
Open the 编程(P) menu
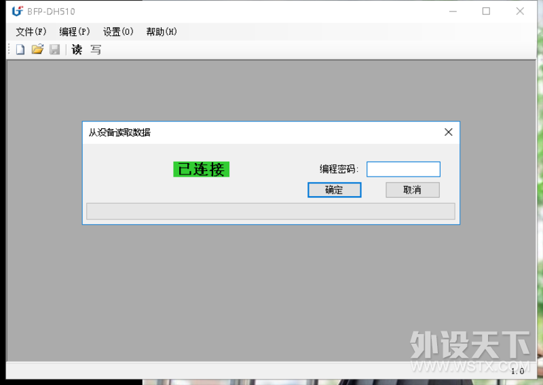click(75, 32)
